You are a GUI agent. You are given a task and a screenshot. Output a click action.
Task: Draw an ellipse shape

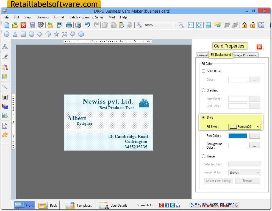click(x=7, y=34)
